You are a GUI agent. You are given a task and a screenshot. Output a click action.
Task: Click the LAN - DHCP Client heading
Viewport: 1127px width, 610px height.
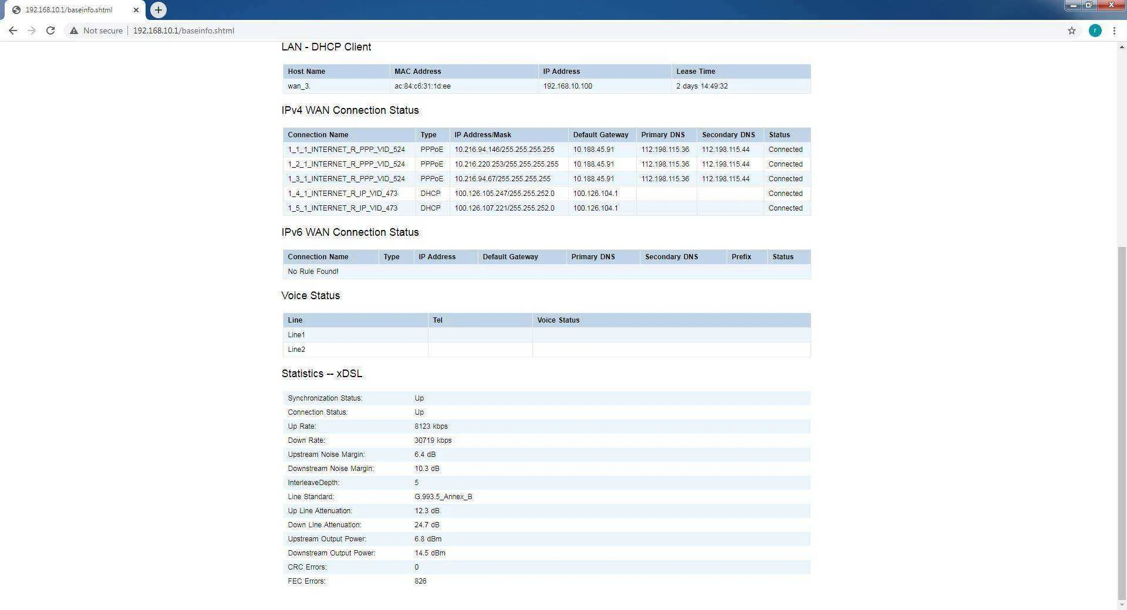point(326,47)
